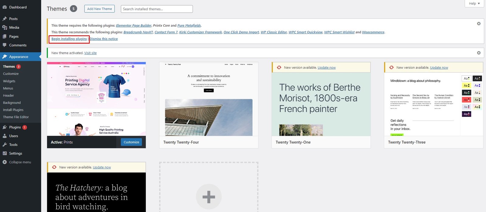Select the Twenty Twenty-Three theme screenshot
This screenshot has width=486, height=212.
click(433, 104)
